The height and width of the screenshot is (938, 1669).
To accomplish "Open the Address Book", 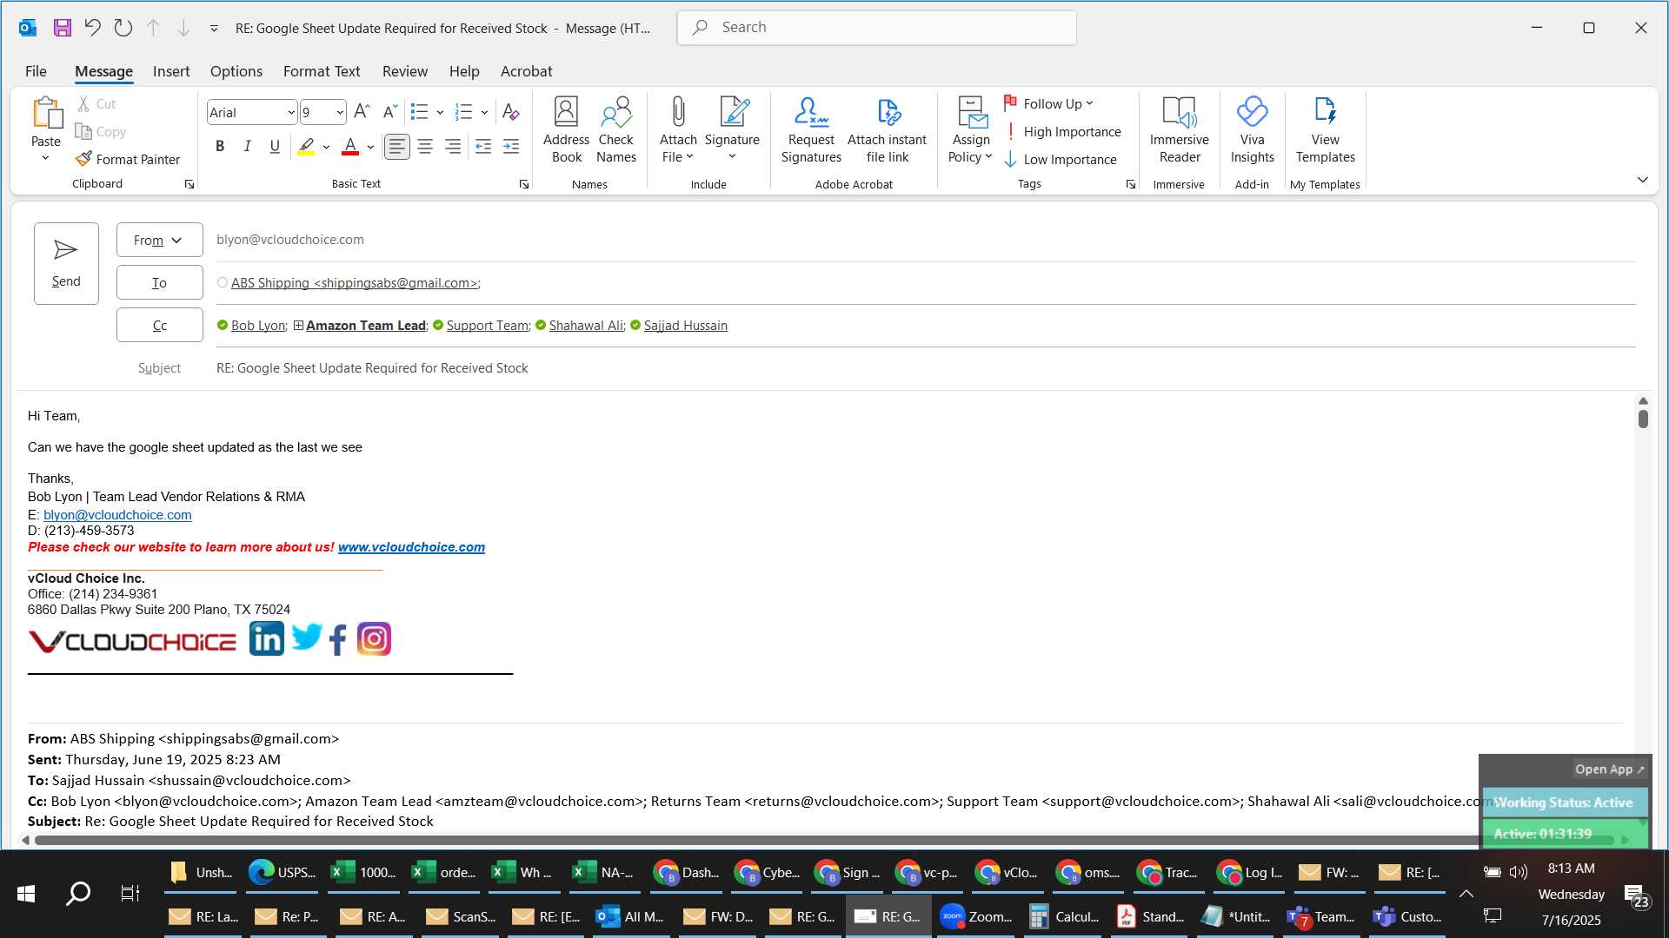I will [x=566, y=130].
